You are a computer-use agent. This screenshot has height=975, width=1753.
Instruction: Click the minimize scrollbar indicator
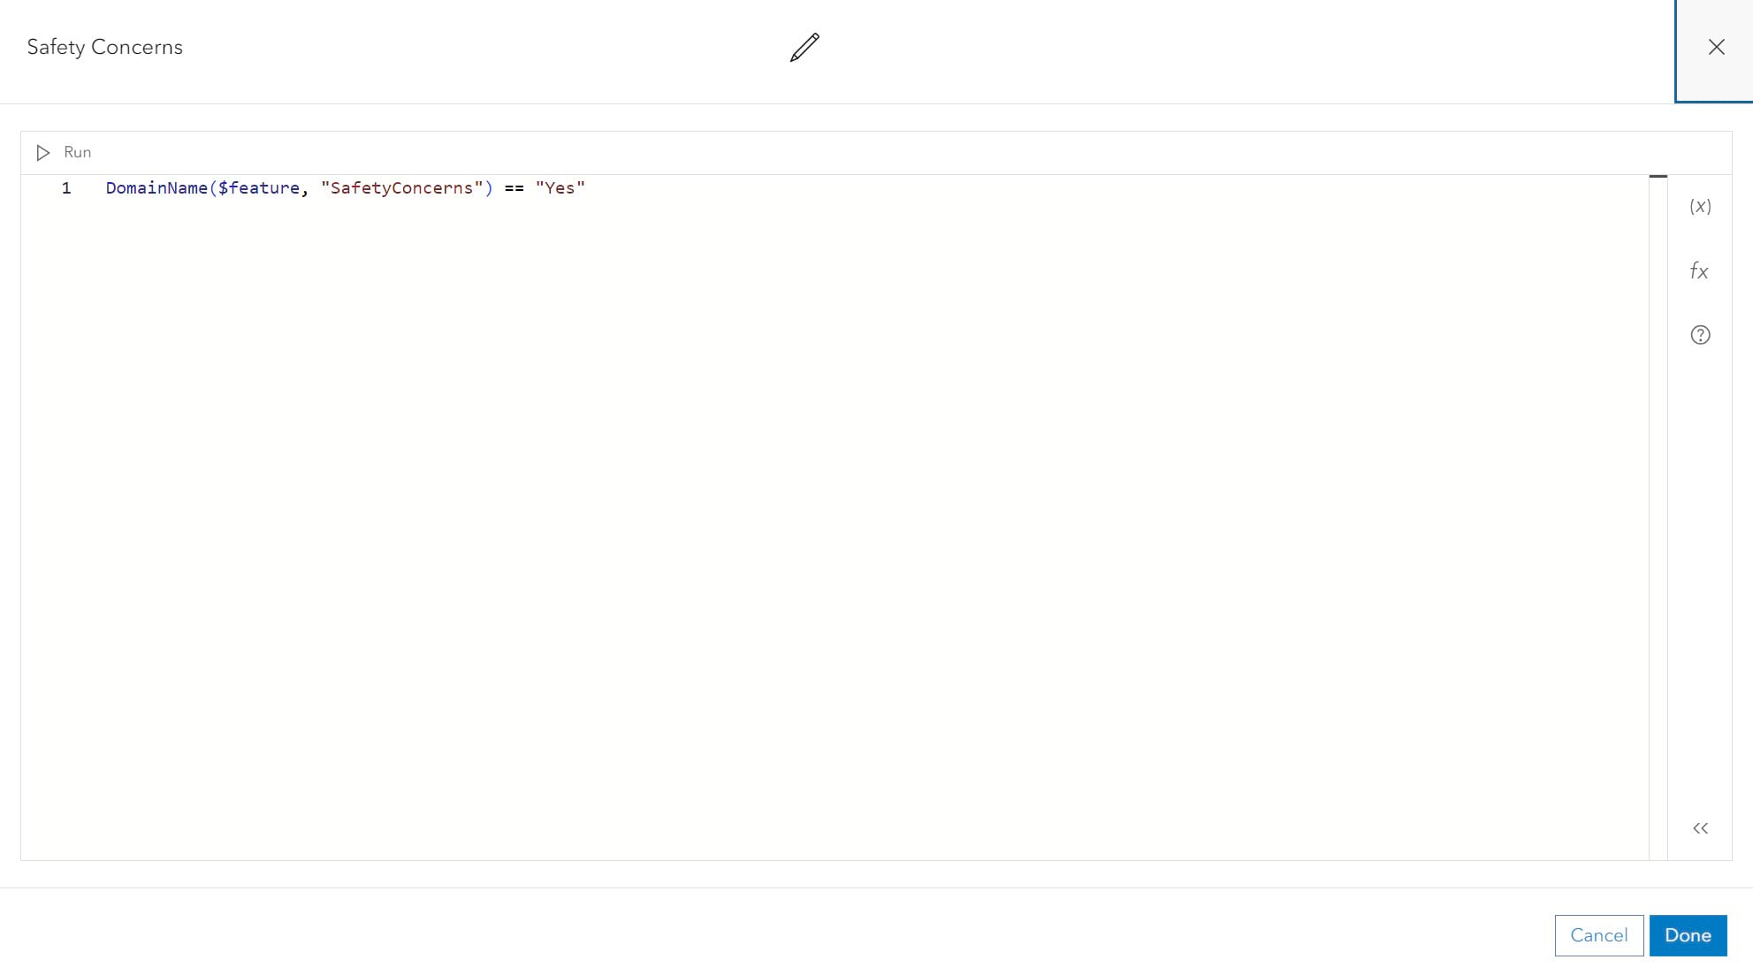pos(1658,177)
